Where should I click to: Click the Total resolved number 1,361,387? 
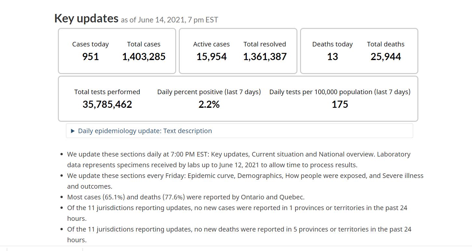(x=265, y=57)
